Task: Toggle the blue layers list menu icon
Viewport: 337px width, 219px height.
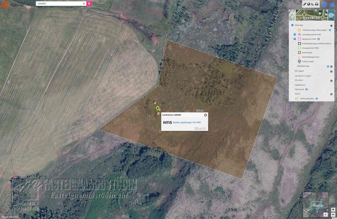Action: click(332, 5)
